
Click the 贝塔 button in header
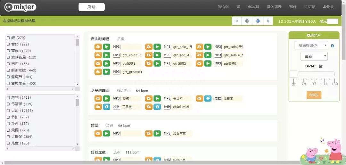coord(92,7)
